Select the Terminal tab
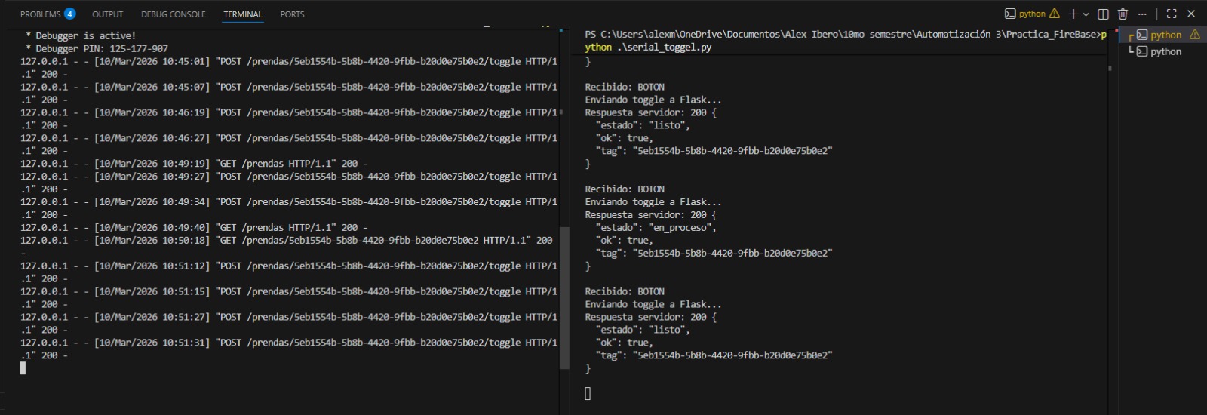The height and width of the screenshot is (415, 1207). [x=243, y=14]
